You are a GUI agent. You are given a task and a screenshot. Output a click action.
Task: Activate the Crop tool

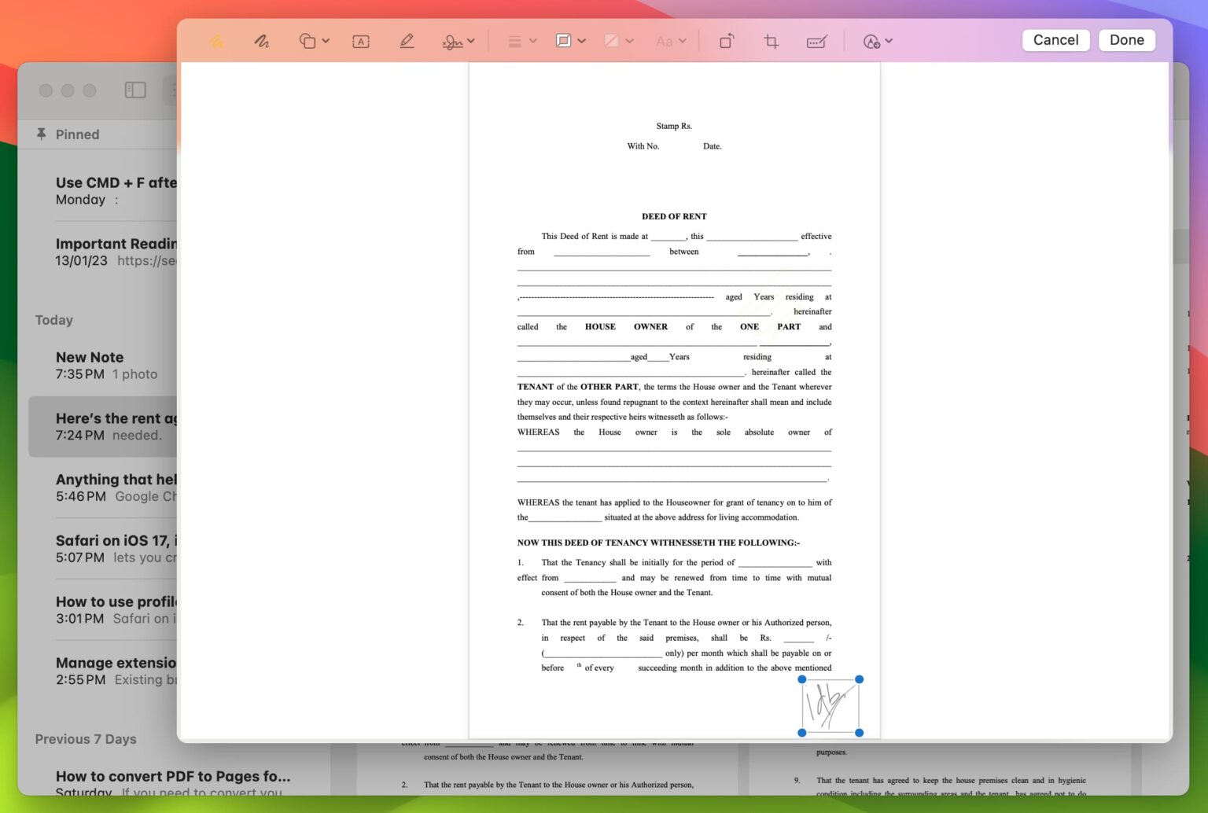coord(772,41)
